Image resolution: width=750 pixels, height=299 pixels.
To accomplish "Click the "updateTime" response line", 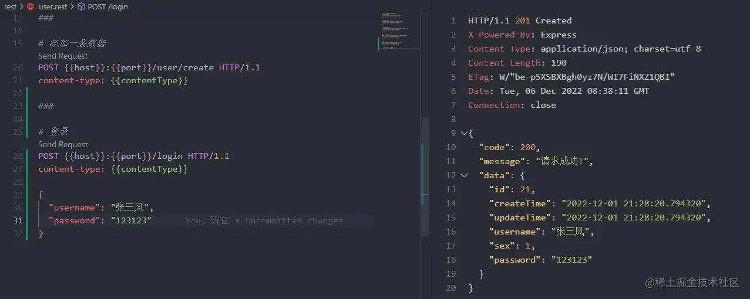I will 600,218.
